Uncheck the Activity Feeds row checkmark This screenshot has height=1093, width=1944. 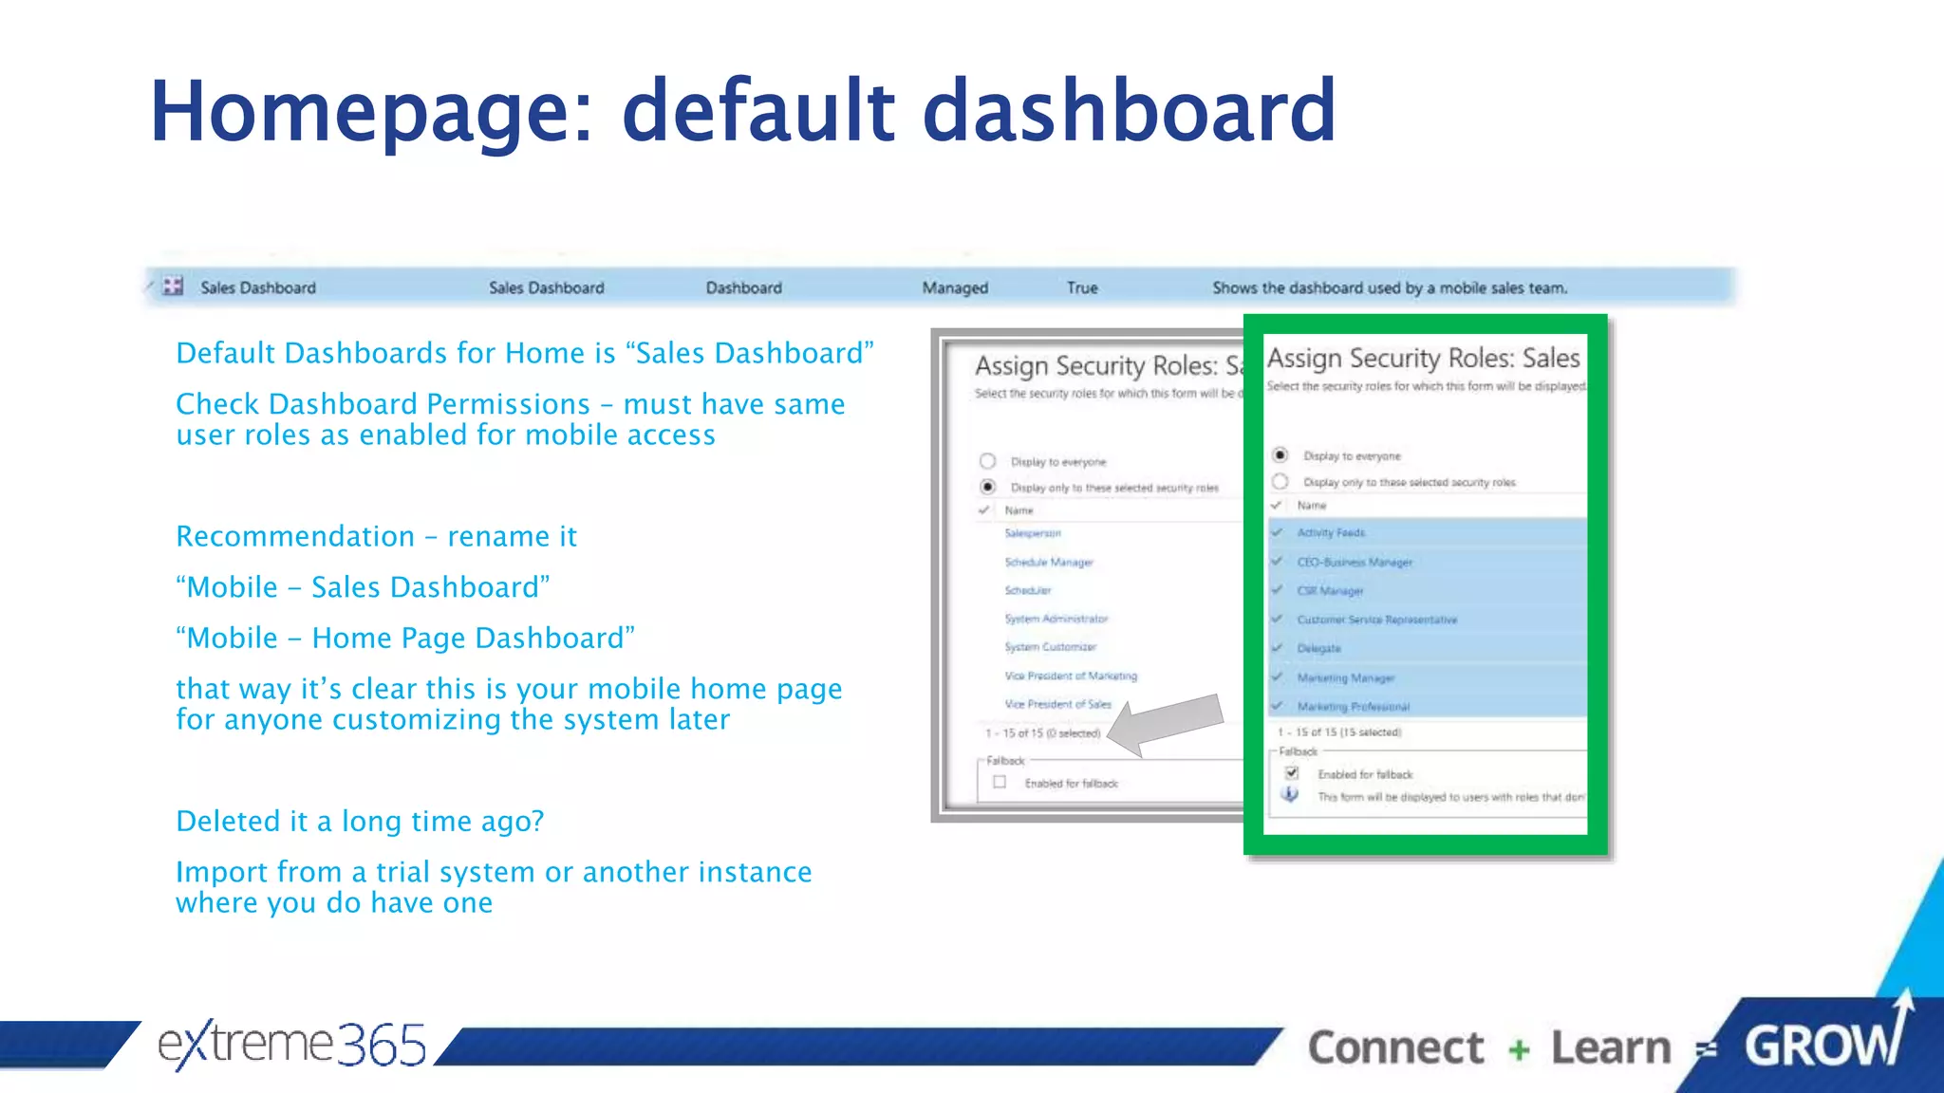(x=1277, y=532)
